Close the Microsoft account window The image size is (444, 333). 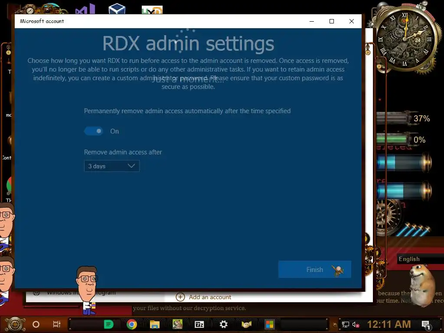pyautogui.click(x=351, y=21)
